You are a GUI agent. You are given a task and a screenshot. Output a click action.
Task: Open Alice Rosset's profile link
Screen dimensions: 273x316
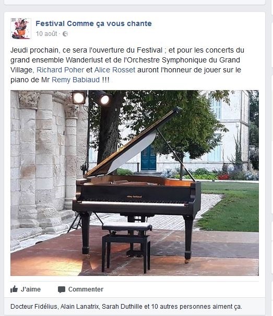[114, 70]
